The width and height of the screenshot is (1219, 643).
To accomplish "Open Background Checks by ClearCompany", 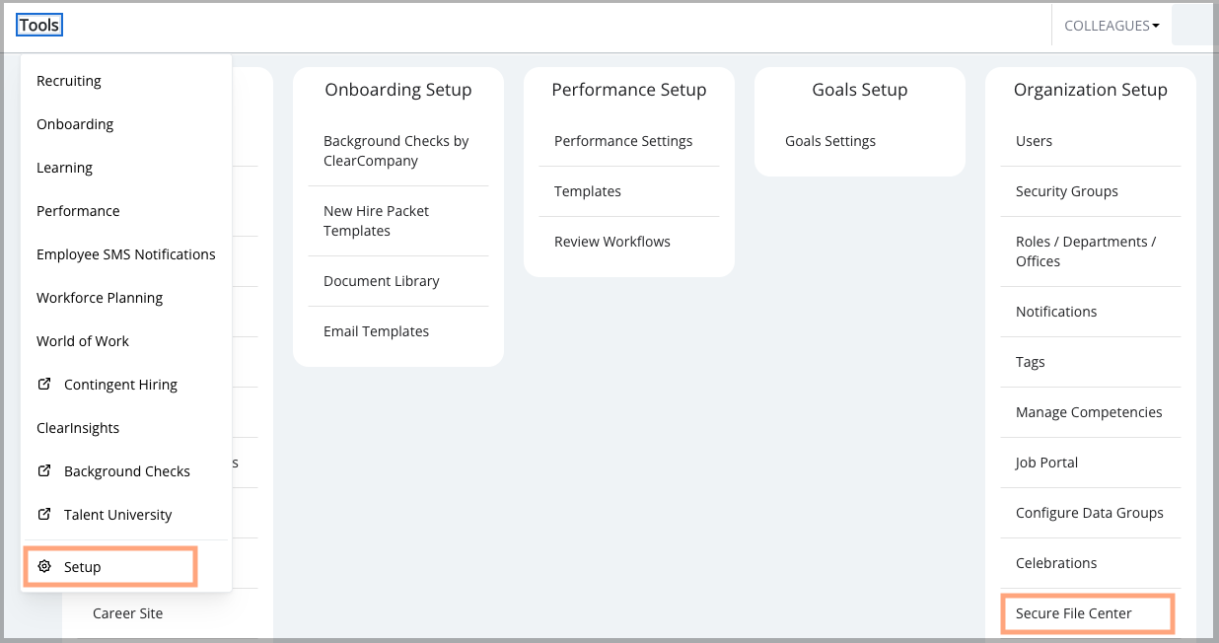I will tap(396, 151).
